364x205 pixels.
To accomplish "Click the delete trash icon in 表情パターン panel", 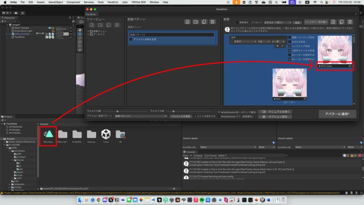I will point(212,22).
